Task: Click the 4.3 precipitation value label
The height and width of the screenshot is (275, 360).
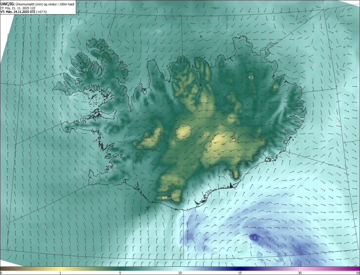Action: coord(251,77)
